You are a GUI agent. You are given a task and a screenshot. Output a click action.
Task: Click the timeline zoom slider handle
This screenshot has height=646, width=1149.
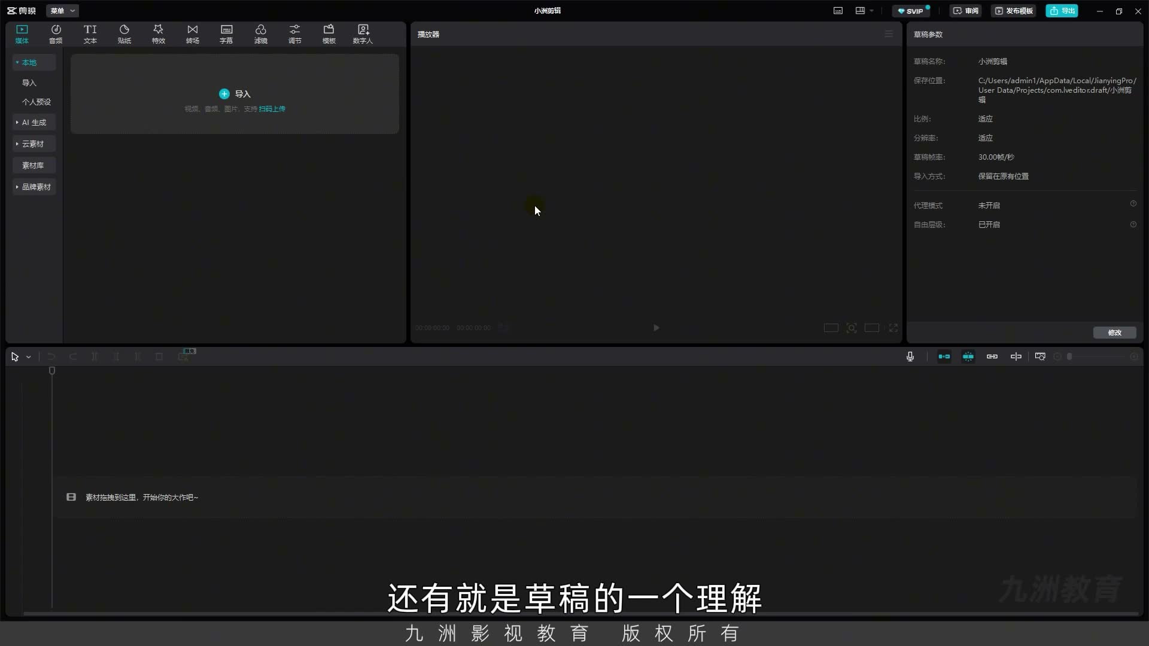(1069, 357)
